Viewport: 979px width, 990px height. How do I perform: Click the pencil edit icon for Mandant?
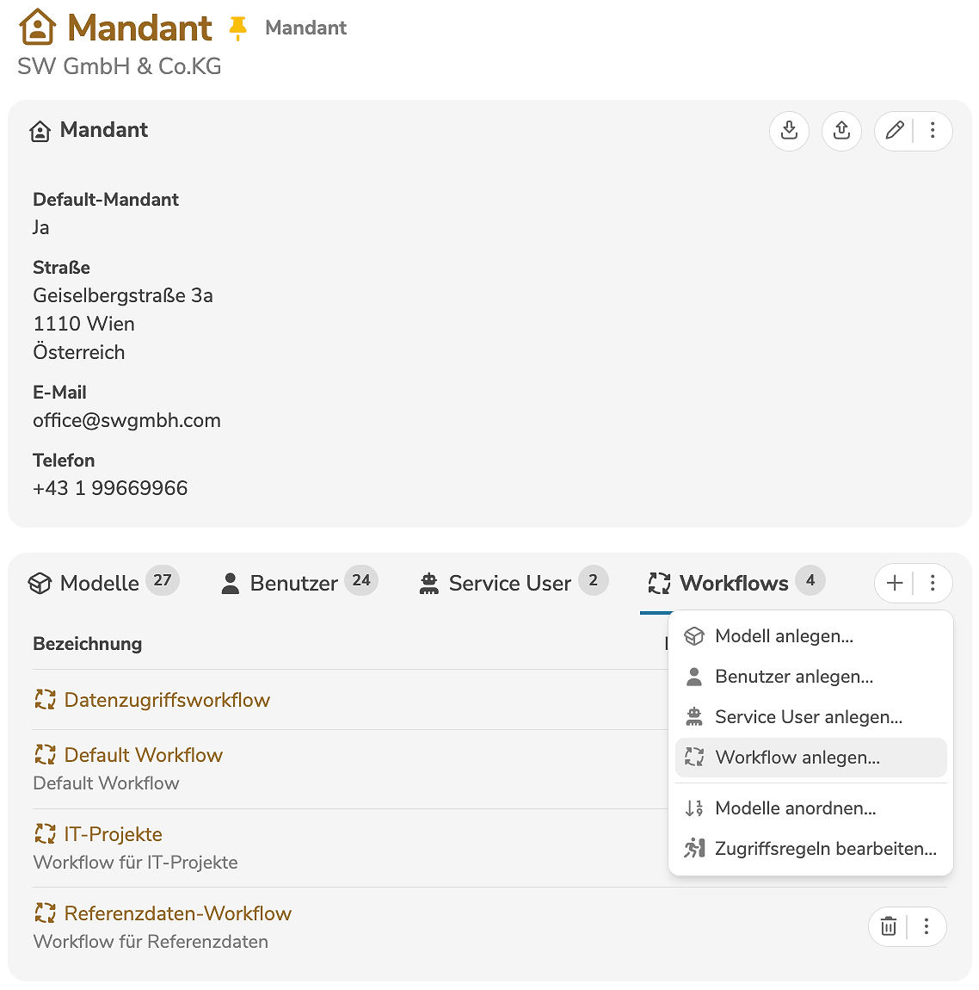[x=895, y=131]
